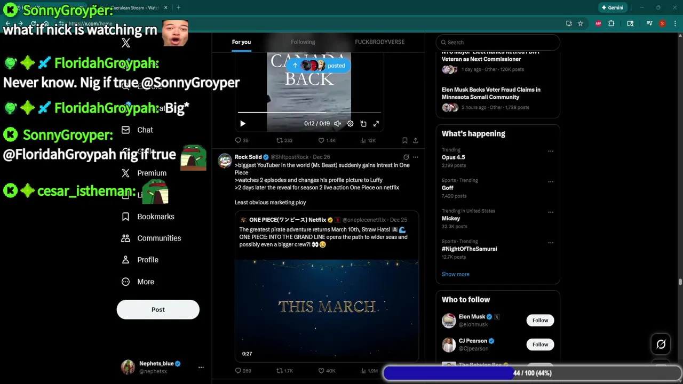This screenshot has width=683, height=384.
Task: Open Elon Musk Backs Voter Fraud story
Action: [x=491, y=93]
